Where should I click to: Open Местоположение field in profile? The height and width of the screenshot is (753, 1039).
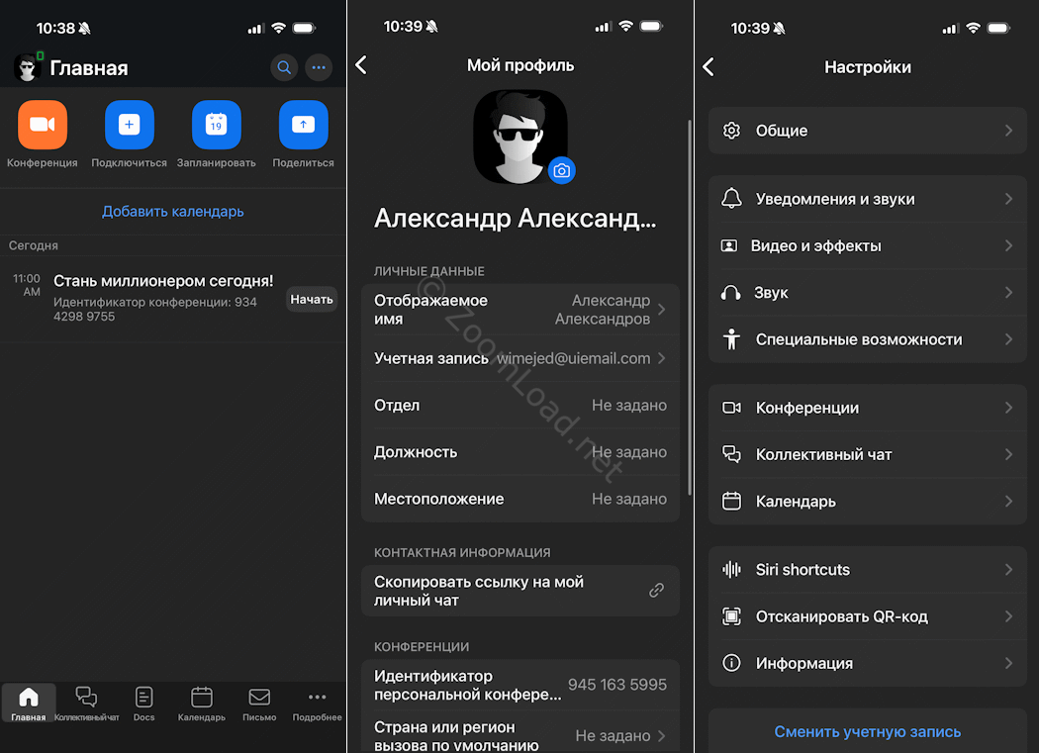click(520, 499)
